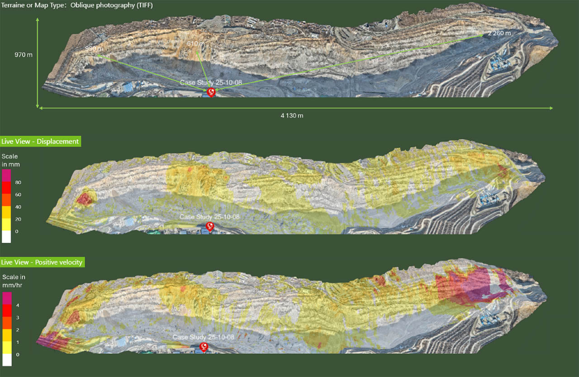
Task: Select the white swatch in the displacement legend
Action: click(x=6, y=237)
